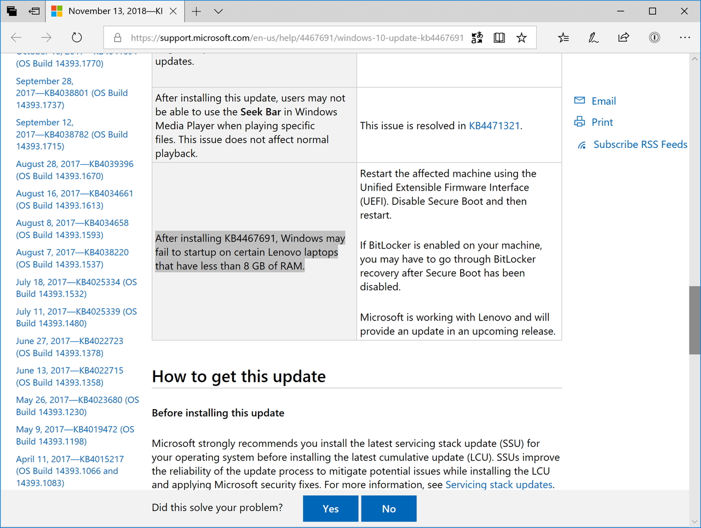Open July 11, 2017 KB4025339 update
The height and width of the screenshot is (528, 701).
click(77, 318)
